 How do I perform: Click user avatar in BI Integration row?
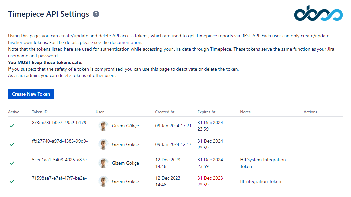click(104, 181)
